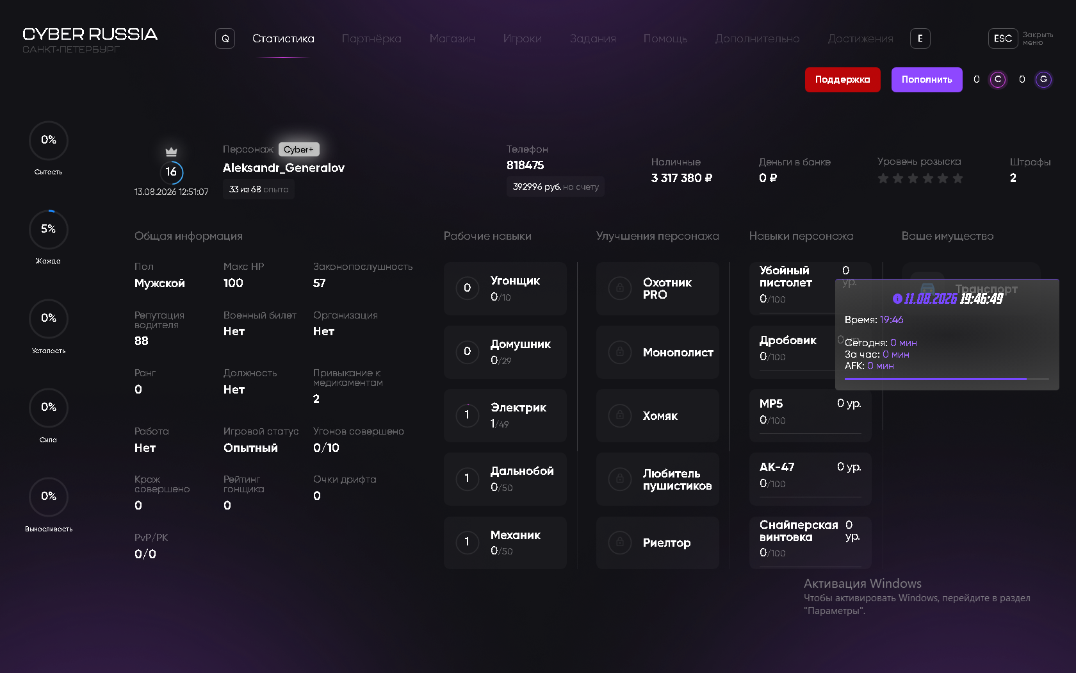Select the Убойный пистолет skill card

pos(810,288)
